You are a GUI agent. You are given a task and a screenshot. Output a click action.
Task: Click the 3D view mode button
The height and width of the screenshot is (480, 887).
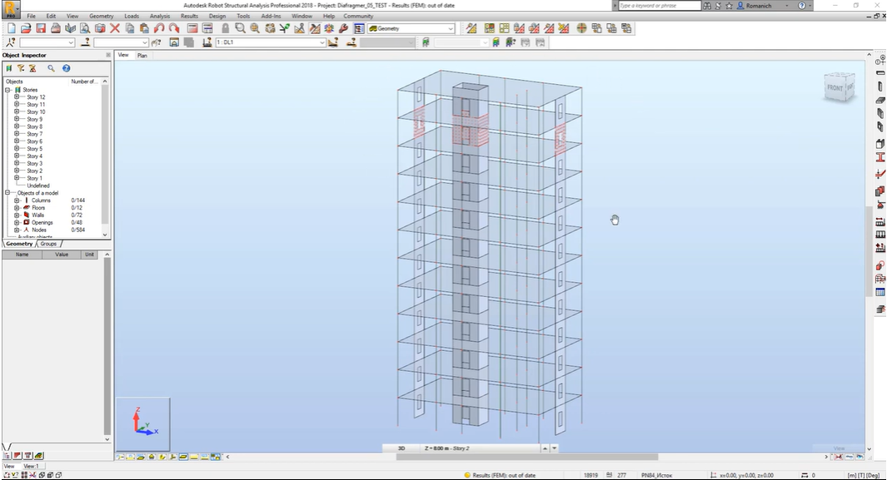tap(401, 448)
